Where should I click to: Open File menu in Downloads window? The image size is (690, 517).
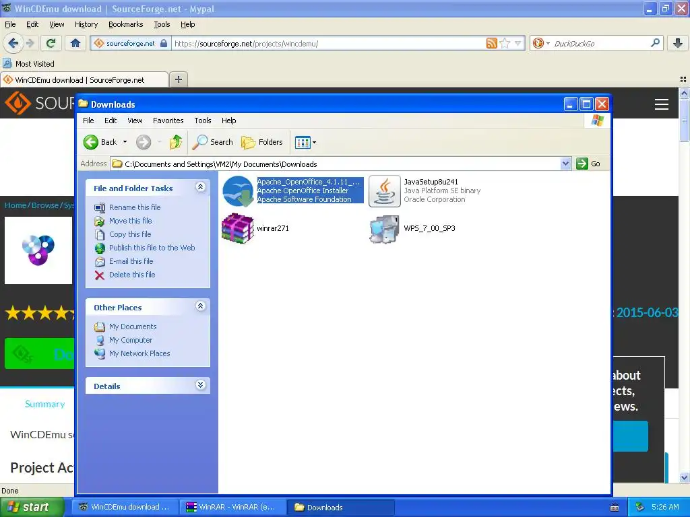pos(88,120)
